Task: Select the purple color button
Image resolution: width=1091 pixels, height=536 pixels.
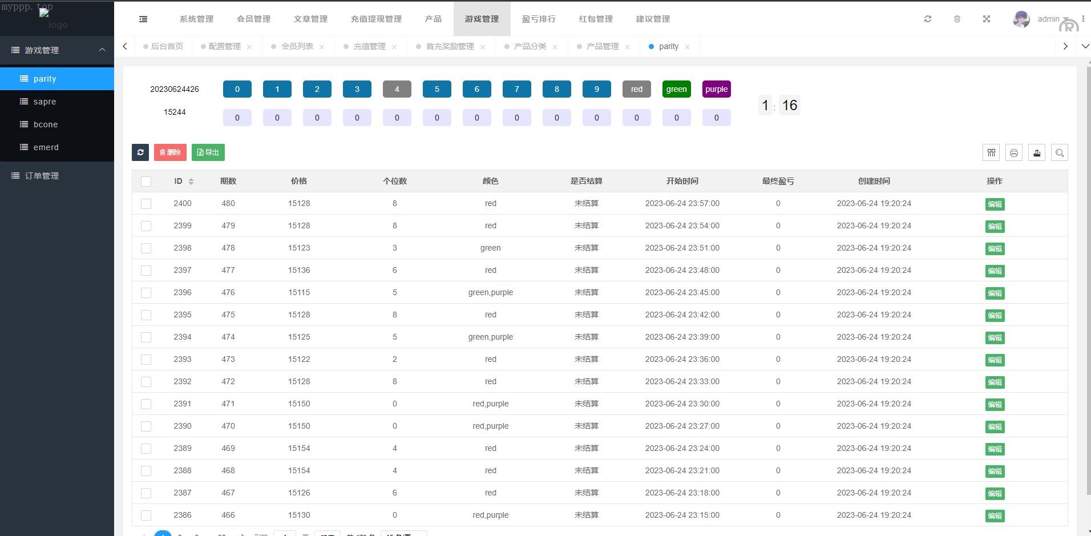Action: pos(716,89)
